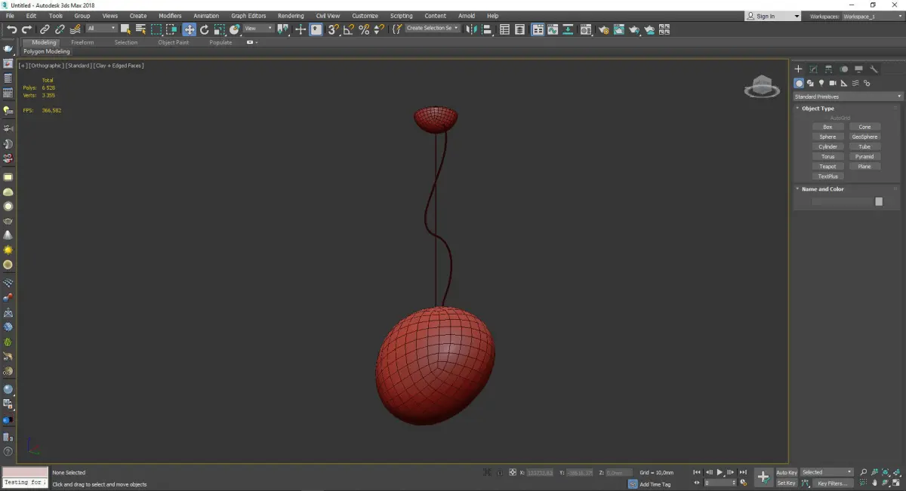906x491 pixels.
Task: Select the Select and Link tool
Action: click(x=45, y=29)
